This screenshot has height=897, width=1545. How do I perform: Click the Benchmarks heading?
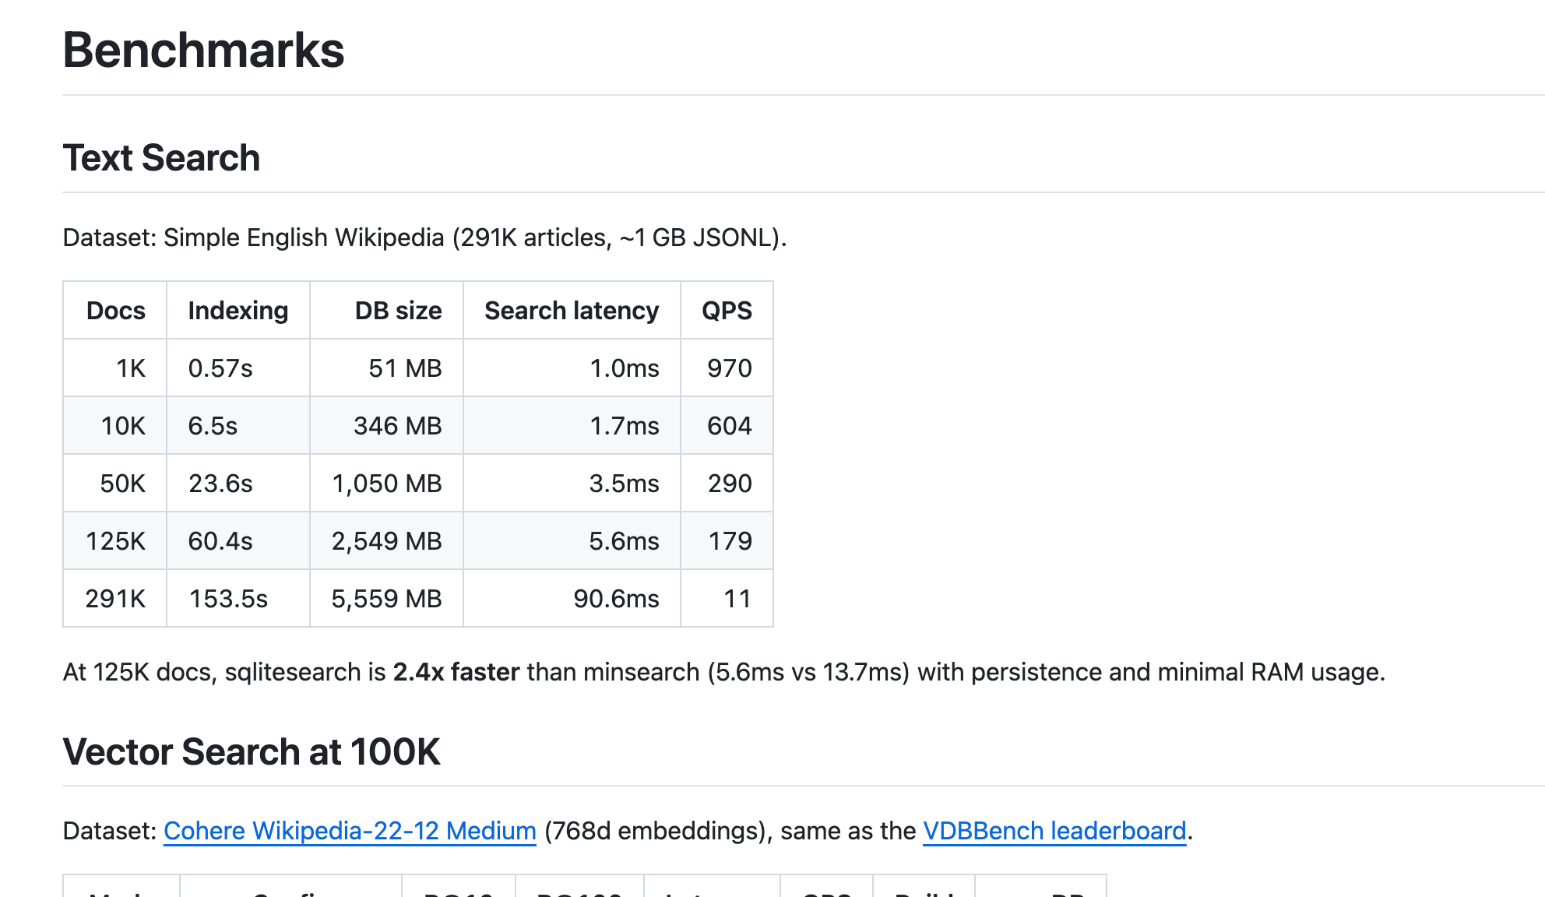coord(203,51)
